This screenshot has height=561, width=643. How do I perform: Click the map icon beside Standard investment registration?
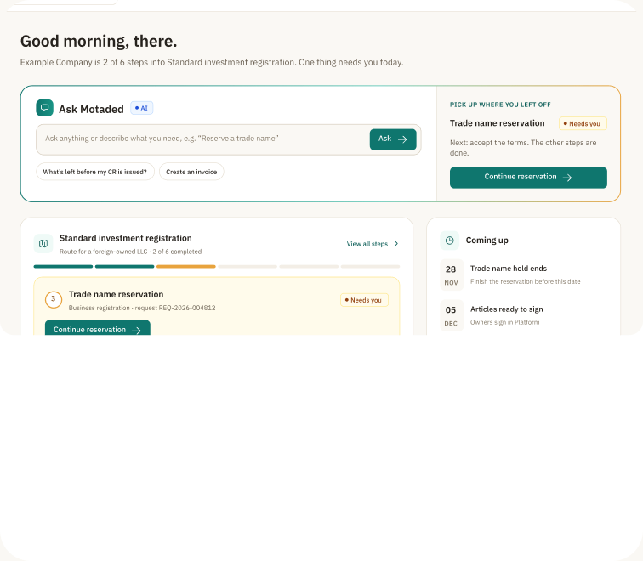43,244
